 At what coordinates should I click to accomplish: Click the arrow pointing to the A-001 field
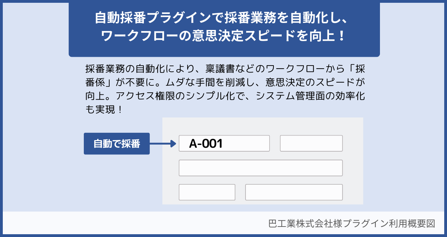pos(163,144)
